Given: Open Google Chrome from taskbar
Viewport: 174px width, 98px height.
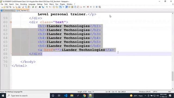Looking at the screenshot, I should [84, 96].
